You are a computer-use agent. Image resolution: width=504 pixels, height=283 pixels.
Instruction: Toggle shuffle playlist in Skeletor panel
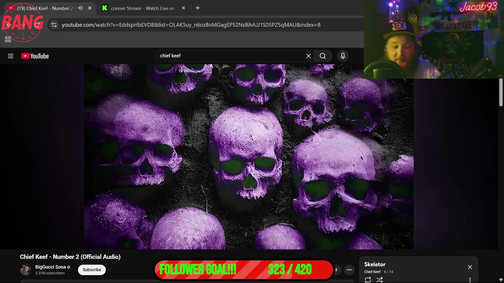(x=380, y=280)
